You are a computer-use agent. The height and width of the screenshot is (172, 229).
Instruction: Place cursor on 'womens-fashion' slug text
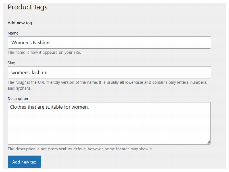tap(29, 73)
